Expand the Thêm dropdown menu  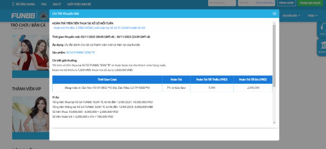pyautogui.click(x=313, y=15)
